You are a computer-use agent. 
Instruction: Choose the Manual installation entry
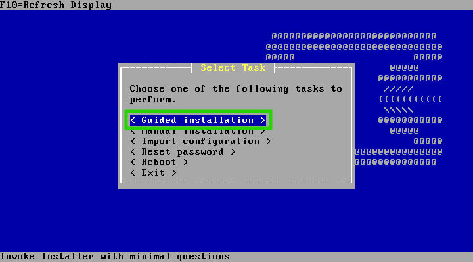click(198, 132)
